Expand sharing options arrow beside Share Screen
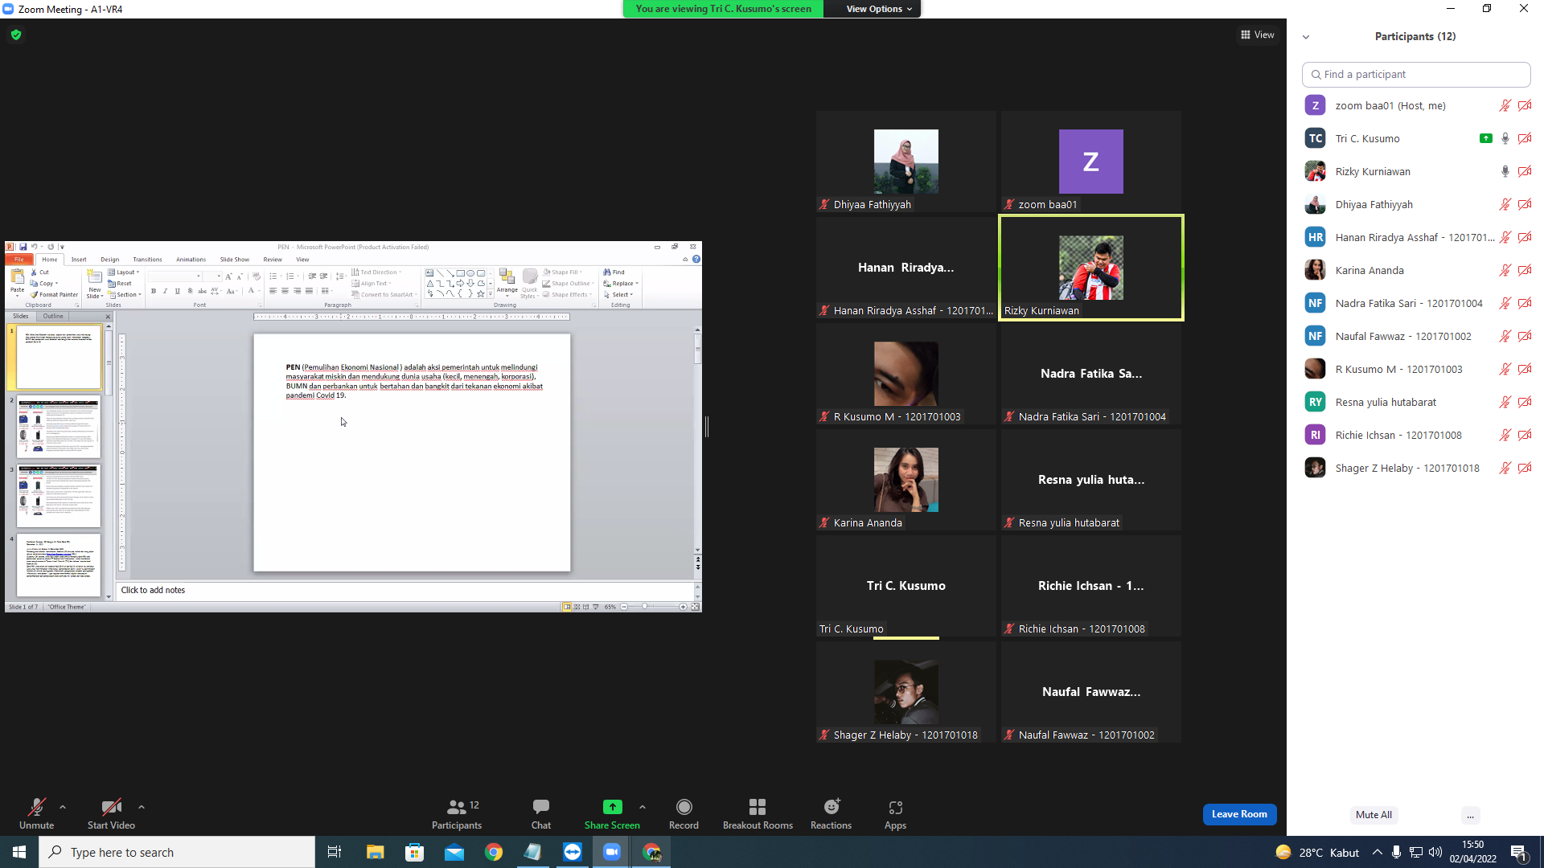This screenshot has height=868, width=1544. click(643, 807)
